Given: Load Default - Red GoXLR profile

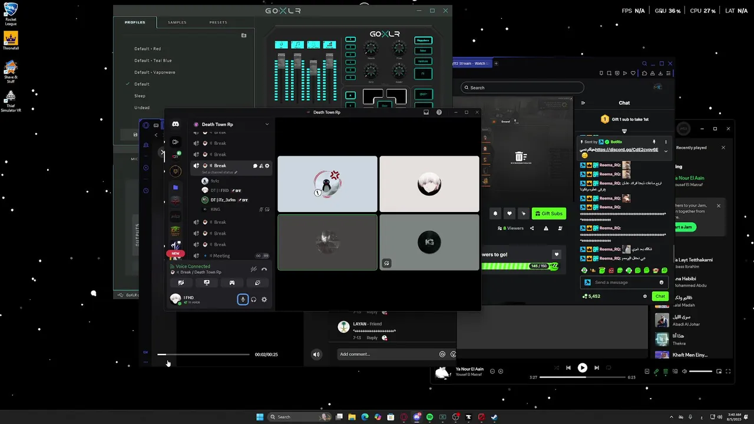Looking at the screenshot, I should pyautogui.click(x=147, y=49).
